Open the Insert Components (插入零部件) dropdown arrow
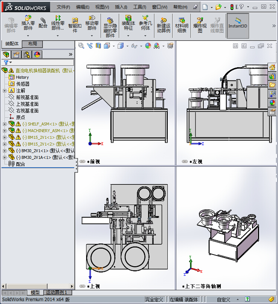Viewport: 278px width, 304px height. 28,36
